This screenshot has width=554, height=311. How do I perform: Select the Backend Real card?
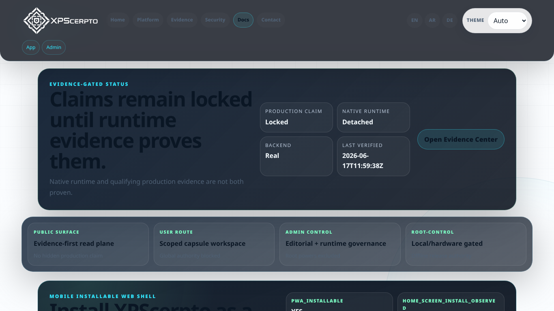(x=296, y=156)
